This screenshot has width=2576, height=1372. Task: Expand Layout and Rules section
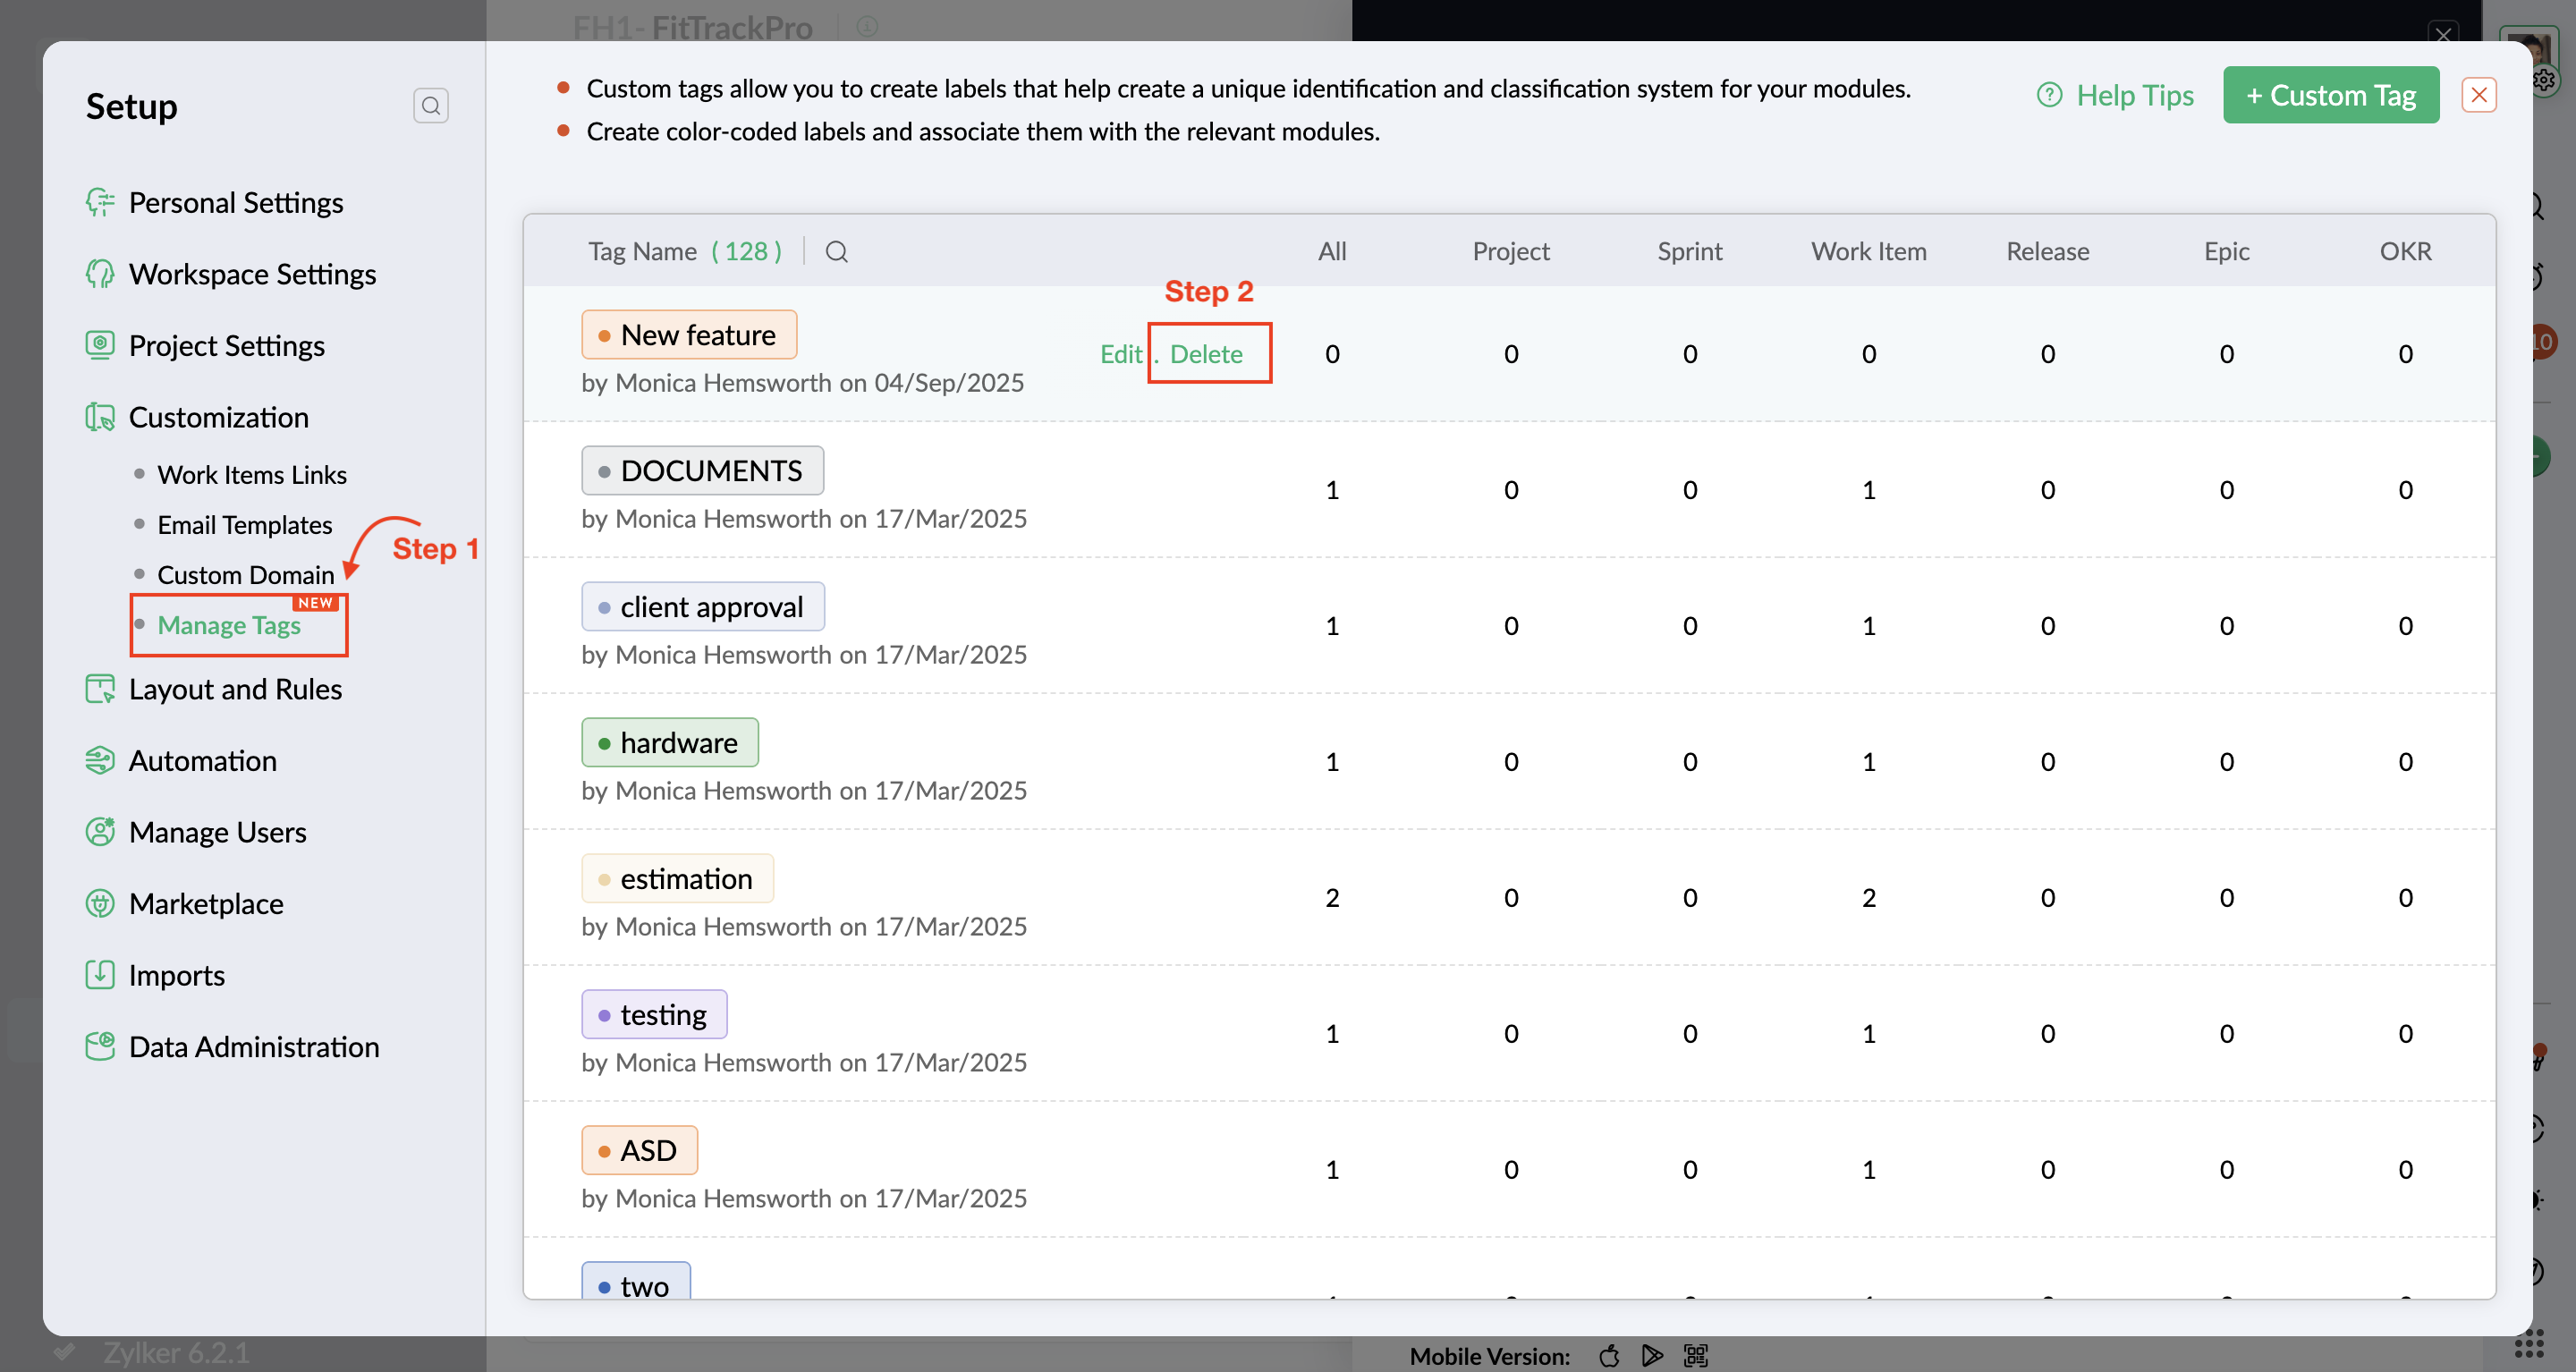click(235, 689)
